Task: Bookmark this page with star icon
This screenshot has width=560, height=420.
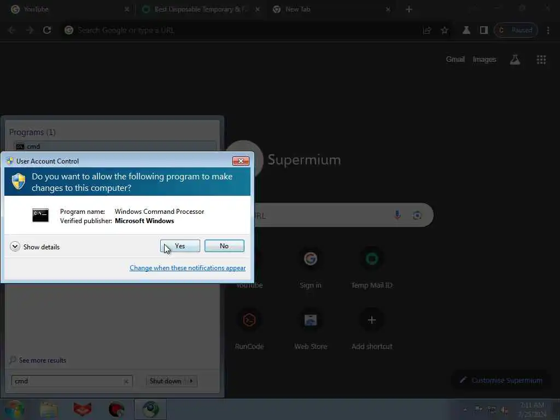Action: pos(444,31)
